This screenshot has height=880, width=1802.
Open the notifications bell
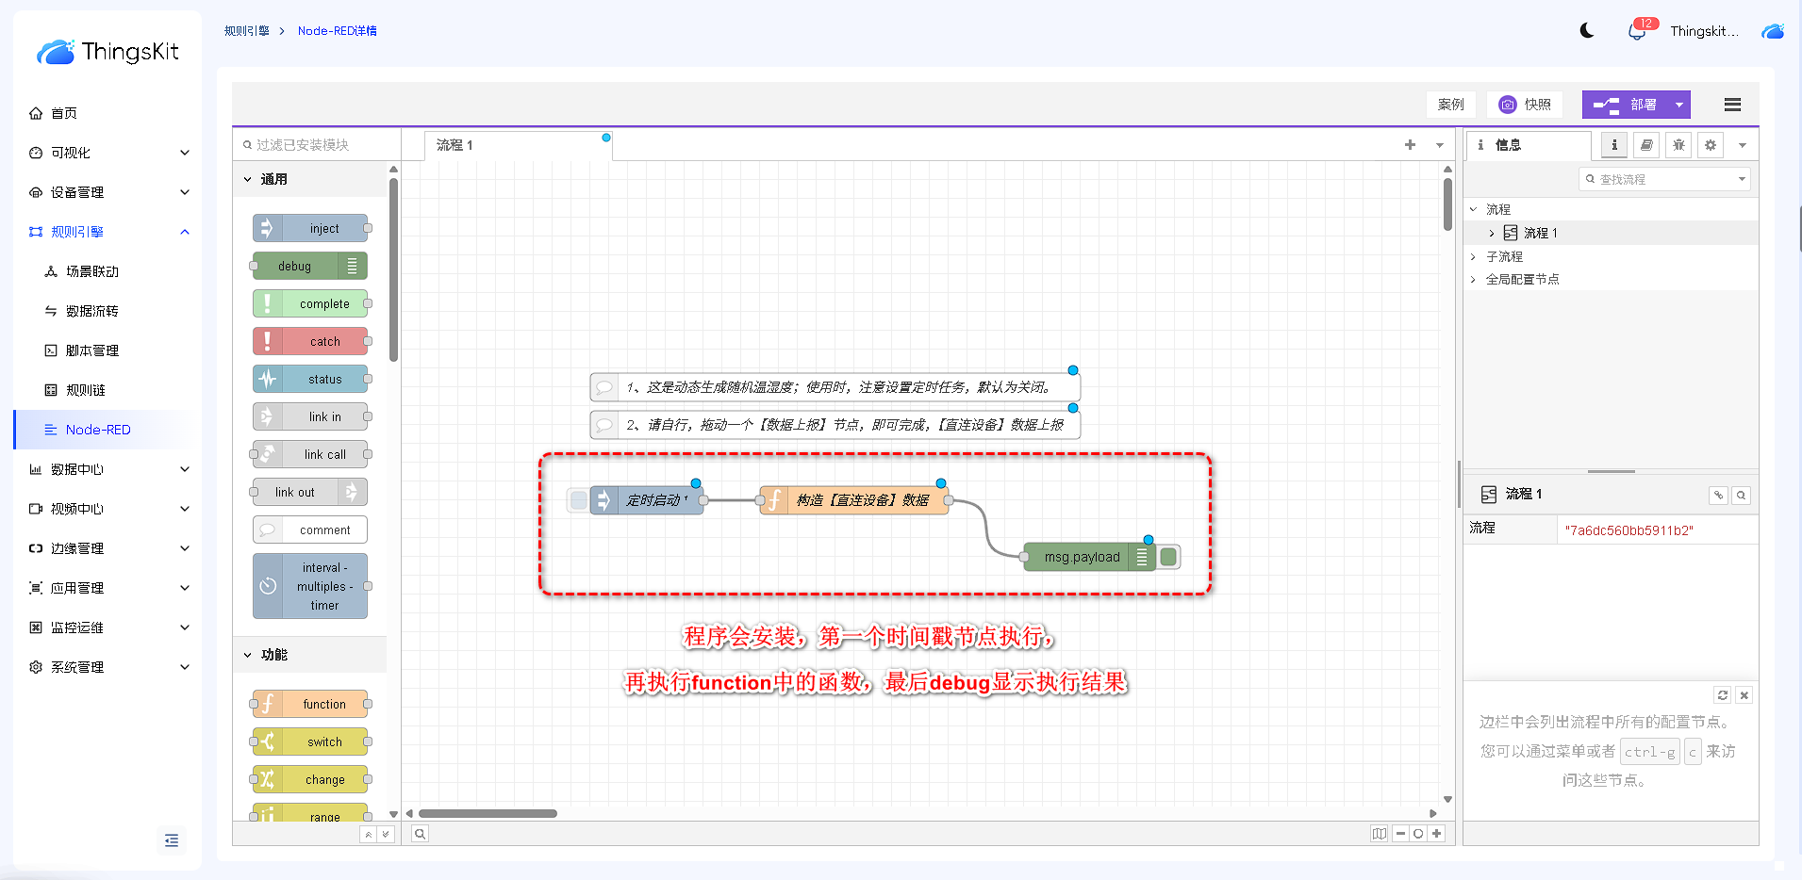point(1636,32)
